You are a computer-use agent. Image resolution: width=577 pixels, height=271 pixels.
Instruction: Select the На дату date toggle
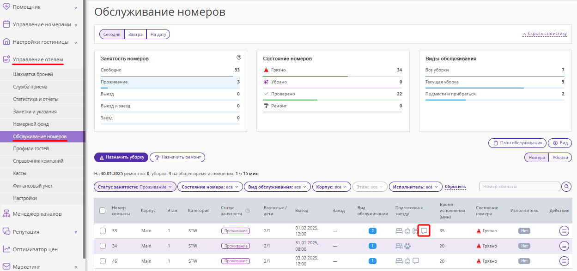(158, 34)
